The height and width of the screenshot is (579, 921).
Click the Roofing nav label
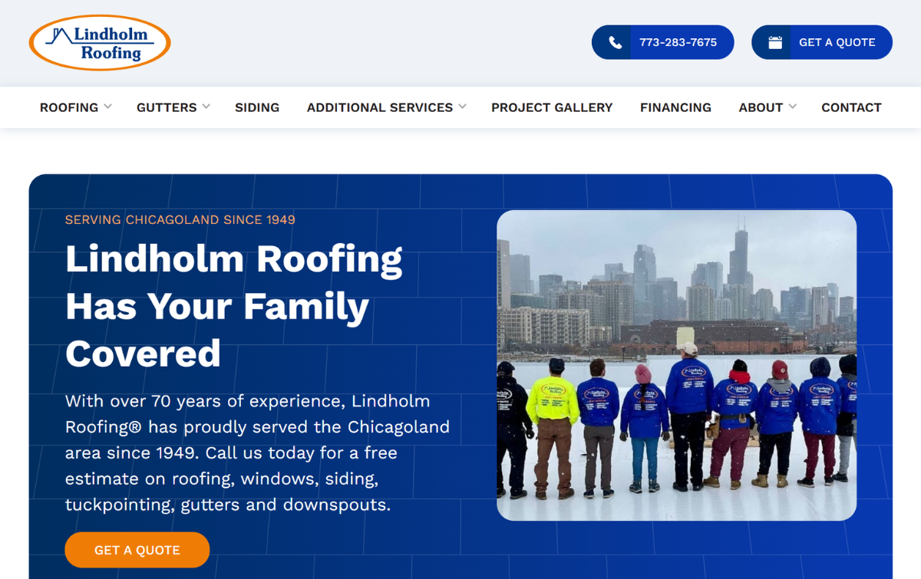click(x=69, y=107)
